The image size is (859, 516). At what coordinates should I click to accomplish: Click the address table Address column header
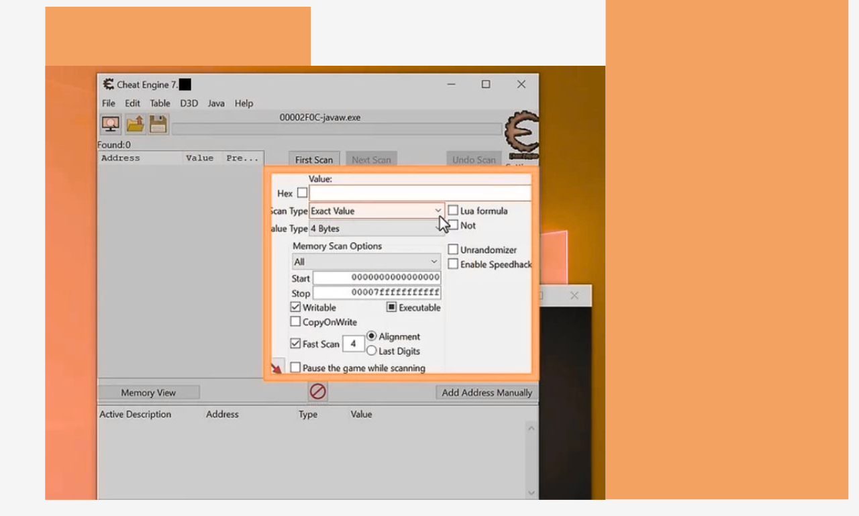(222, 414)
